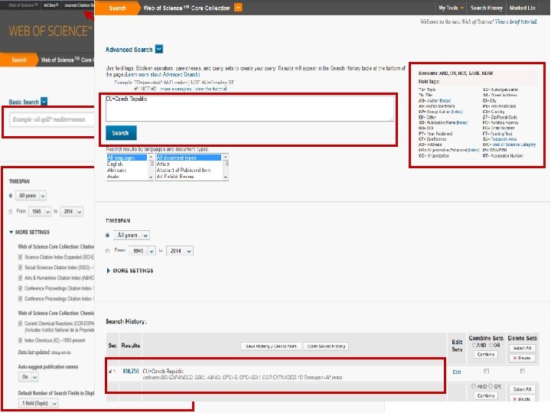Click the languages list scrollbar
The height and width of the screenshot is (413, 551).
click(151, 167)
